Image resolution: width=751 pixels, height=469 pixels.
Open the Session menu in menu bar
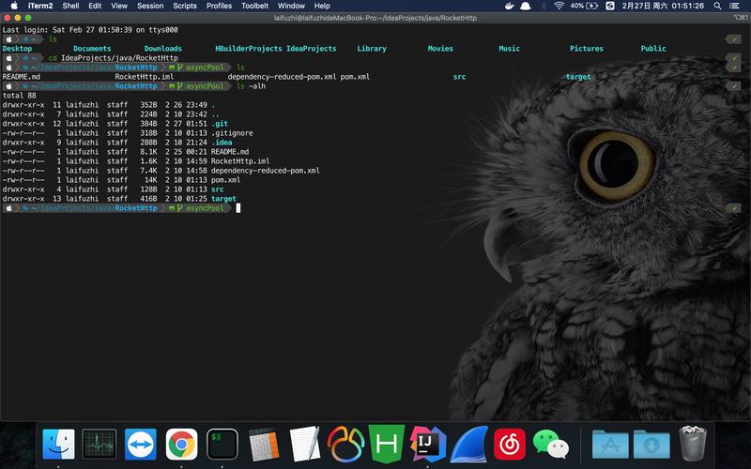(x=149, y=6)
